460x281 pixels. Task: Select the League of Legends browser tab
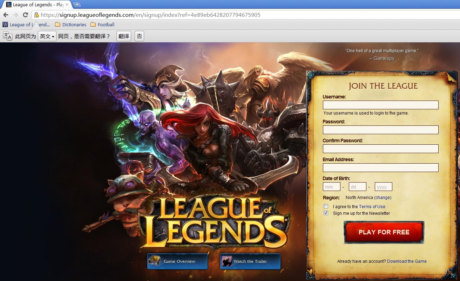pyautogui.click(x=37, y=5)
